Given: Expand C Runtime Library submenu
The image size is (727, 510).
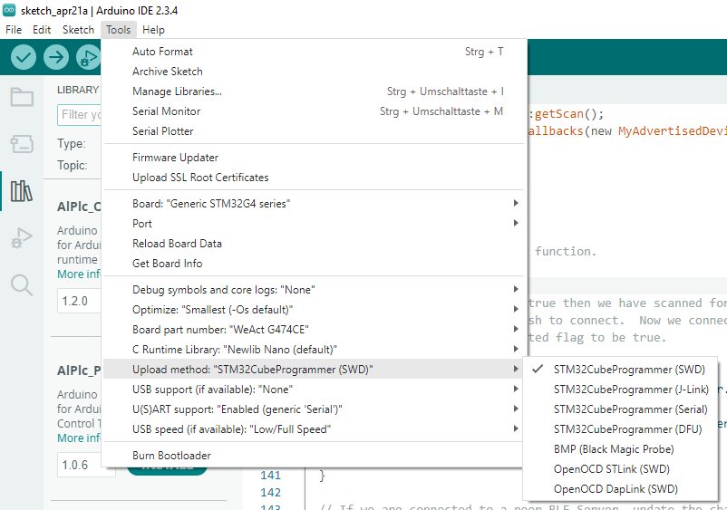Looking at the screenshot, I should [315, 350].
